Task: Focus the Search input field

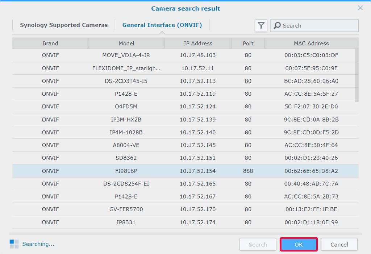Action: pos(314,26)
